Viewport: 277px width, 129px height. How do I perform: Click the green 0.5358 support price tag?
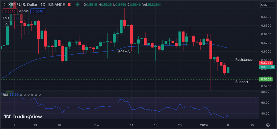[x=266, y=79]
